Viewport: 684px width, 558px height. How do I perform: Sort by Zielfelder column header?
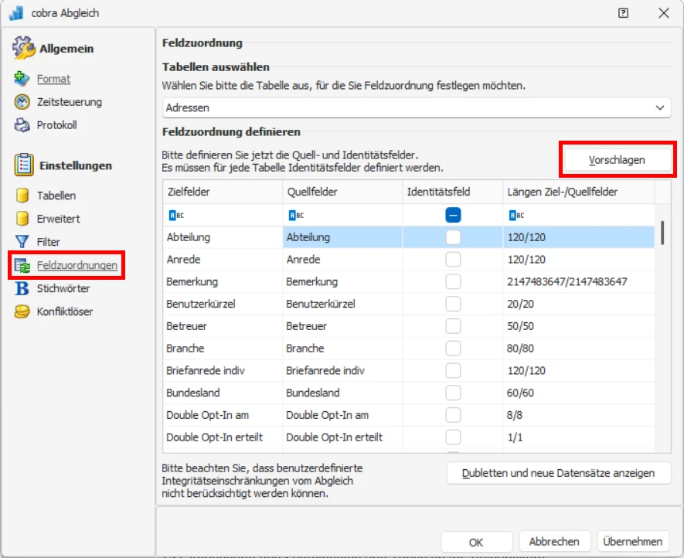click(223, 192)
